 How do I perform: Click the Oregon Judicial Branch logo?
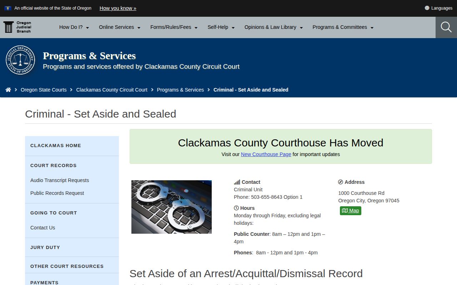(17, 27)
